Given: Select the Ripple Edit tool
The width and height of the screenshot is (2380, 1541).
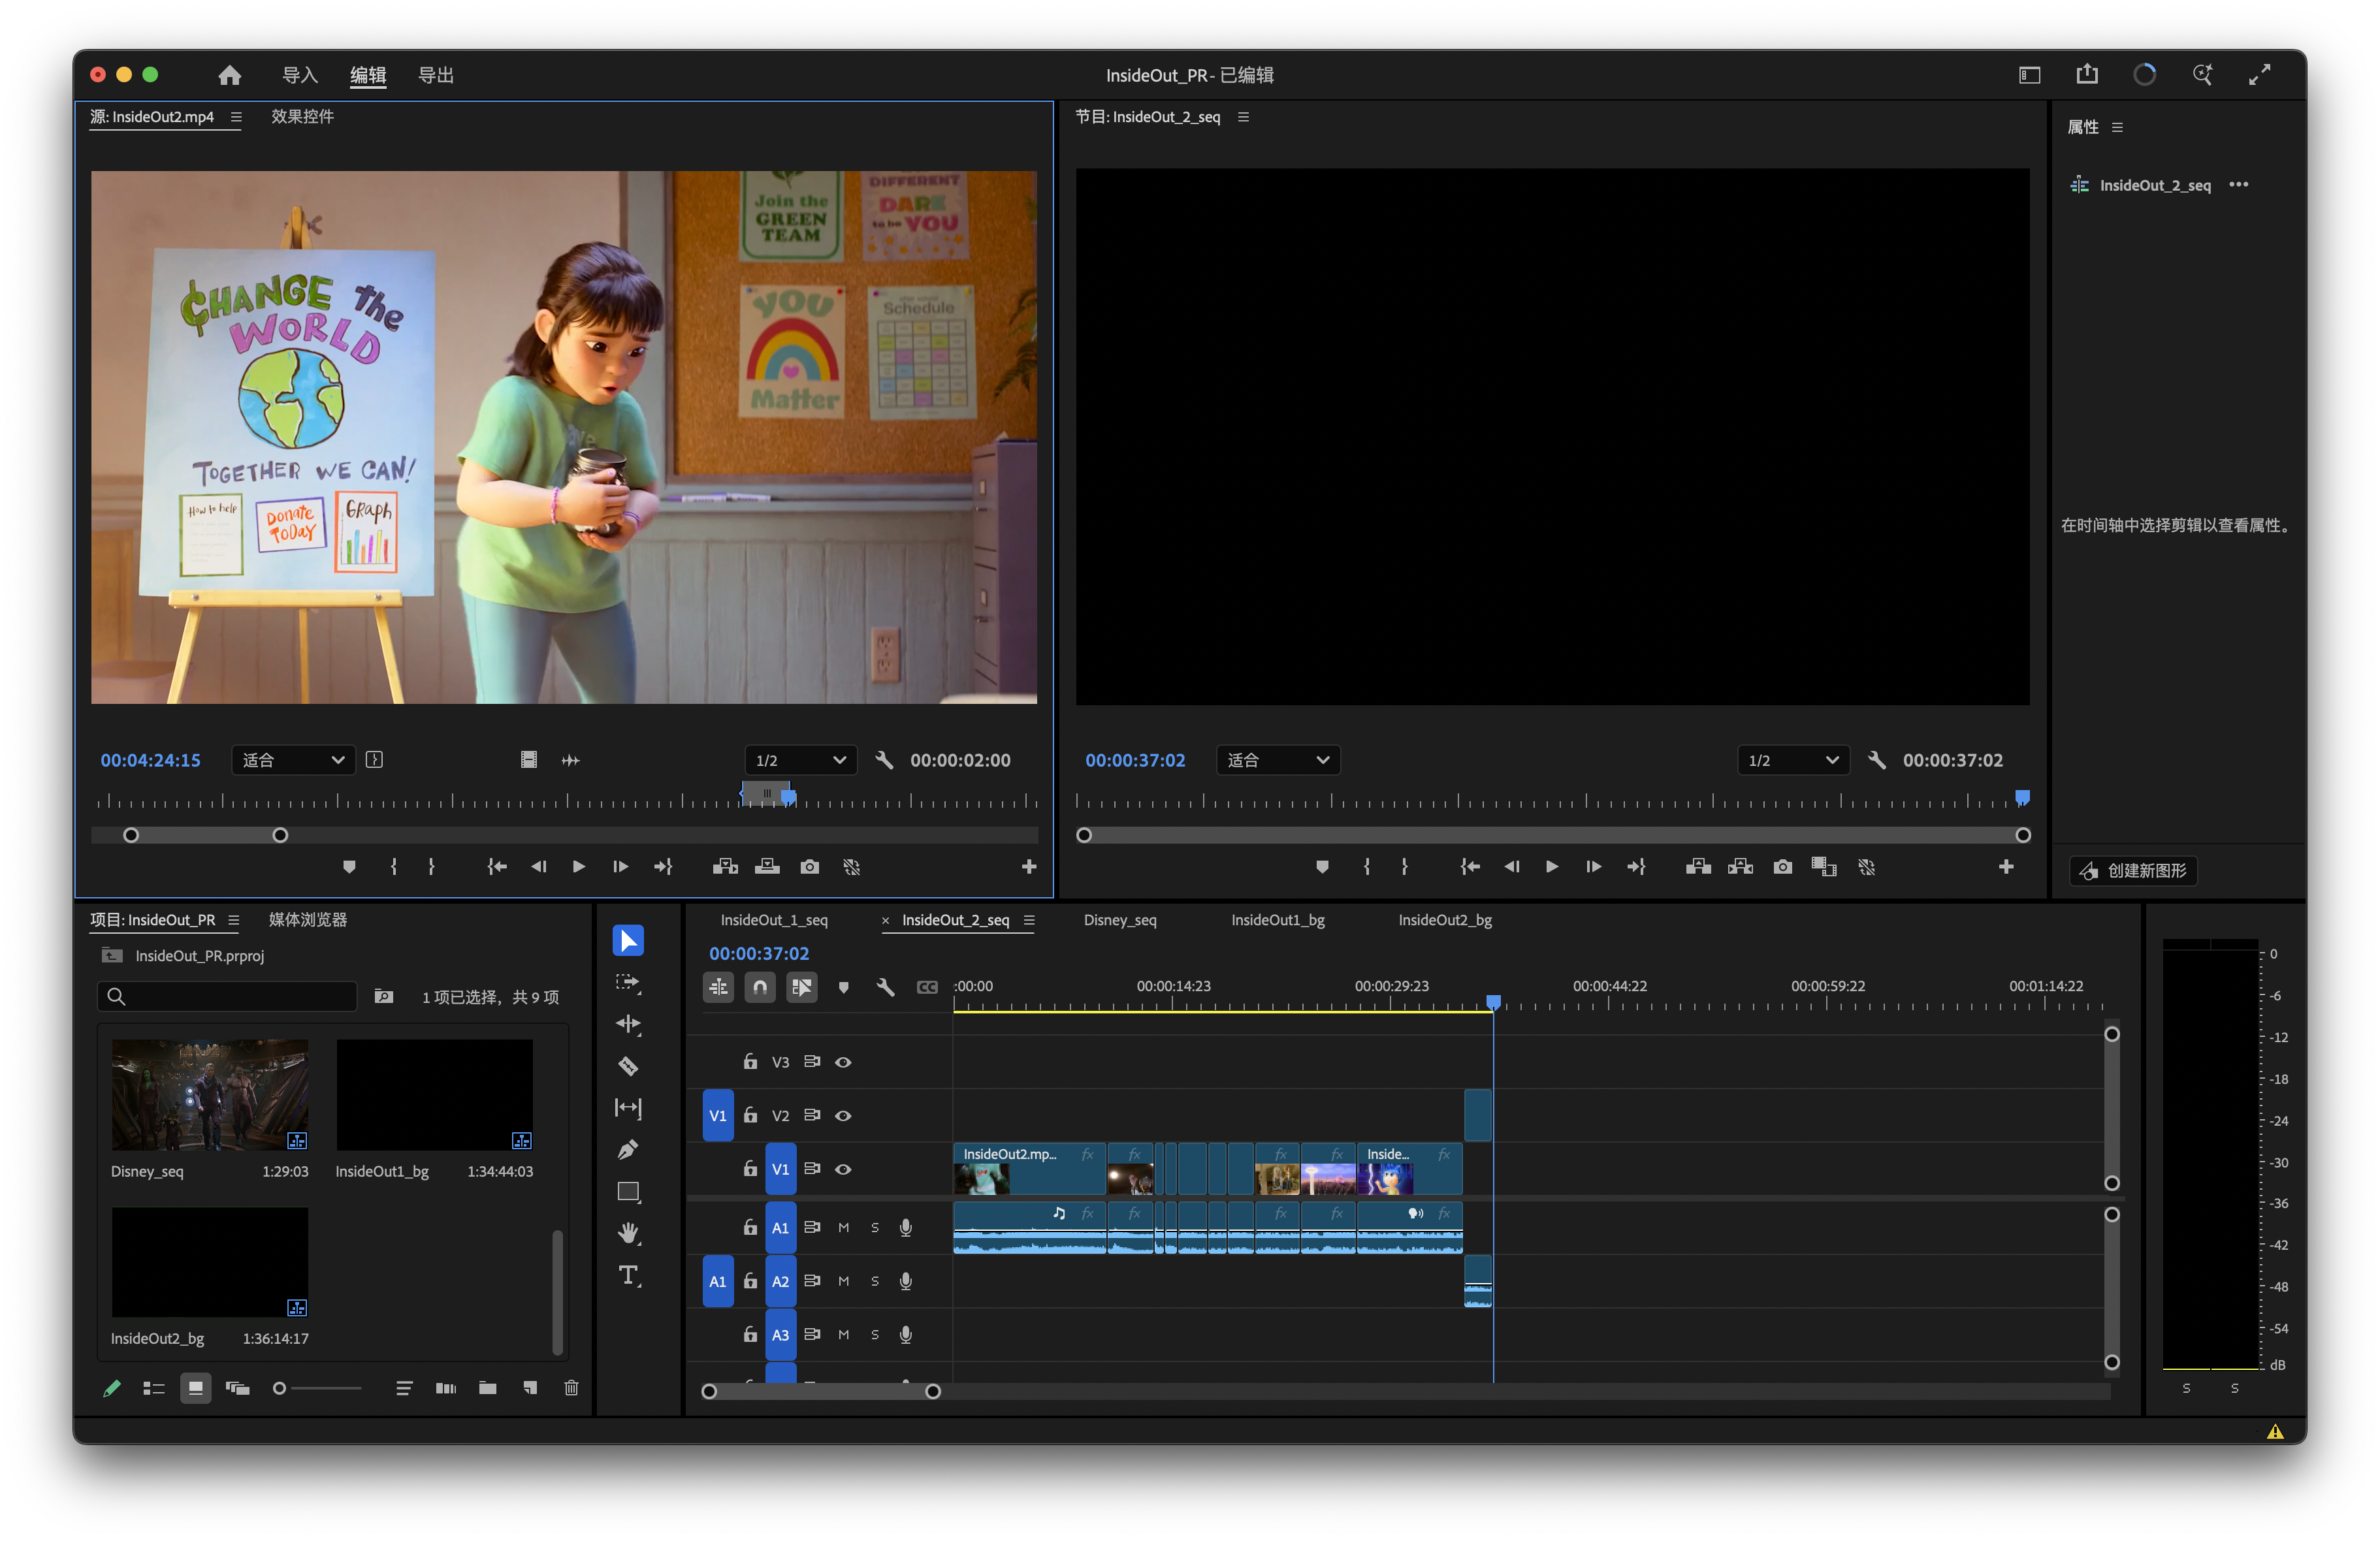Looking at the screenshot, I should [x=628, y=1023].
